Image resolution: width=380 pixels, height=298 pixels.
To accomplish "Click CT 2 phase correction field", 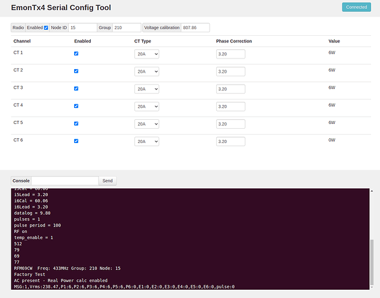I will [231, 72].
